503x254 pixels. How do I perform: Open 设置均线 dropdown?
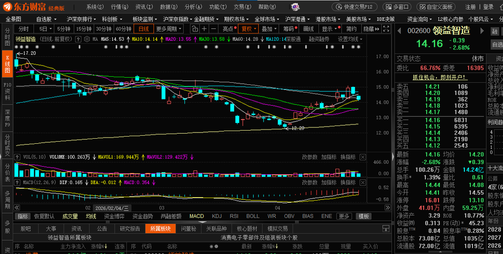pyautogui.click(x=350, y=40)
